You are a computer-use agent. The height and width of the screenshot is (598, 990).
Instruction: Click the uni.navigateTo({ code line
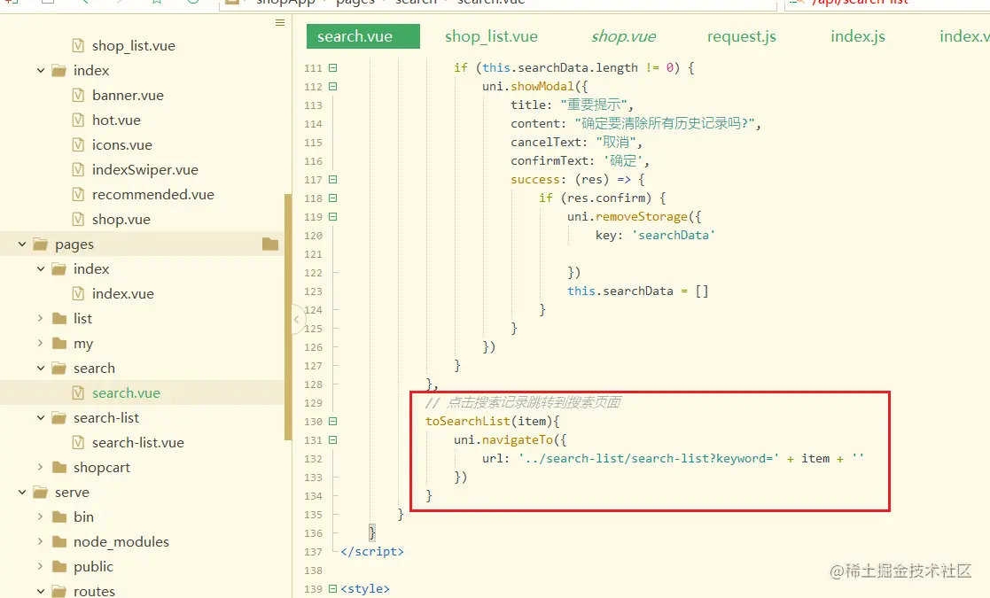511,439
